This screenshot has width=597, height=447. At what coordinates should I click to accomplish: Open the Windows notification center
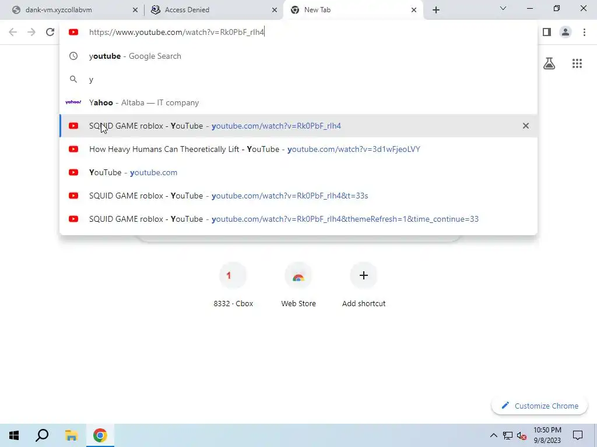tap(578, 435)
